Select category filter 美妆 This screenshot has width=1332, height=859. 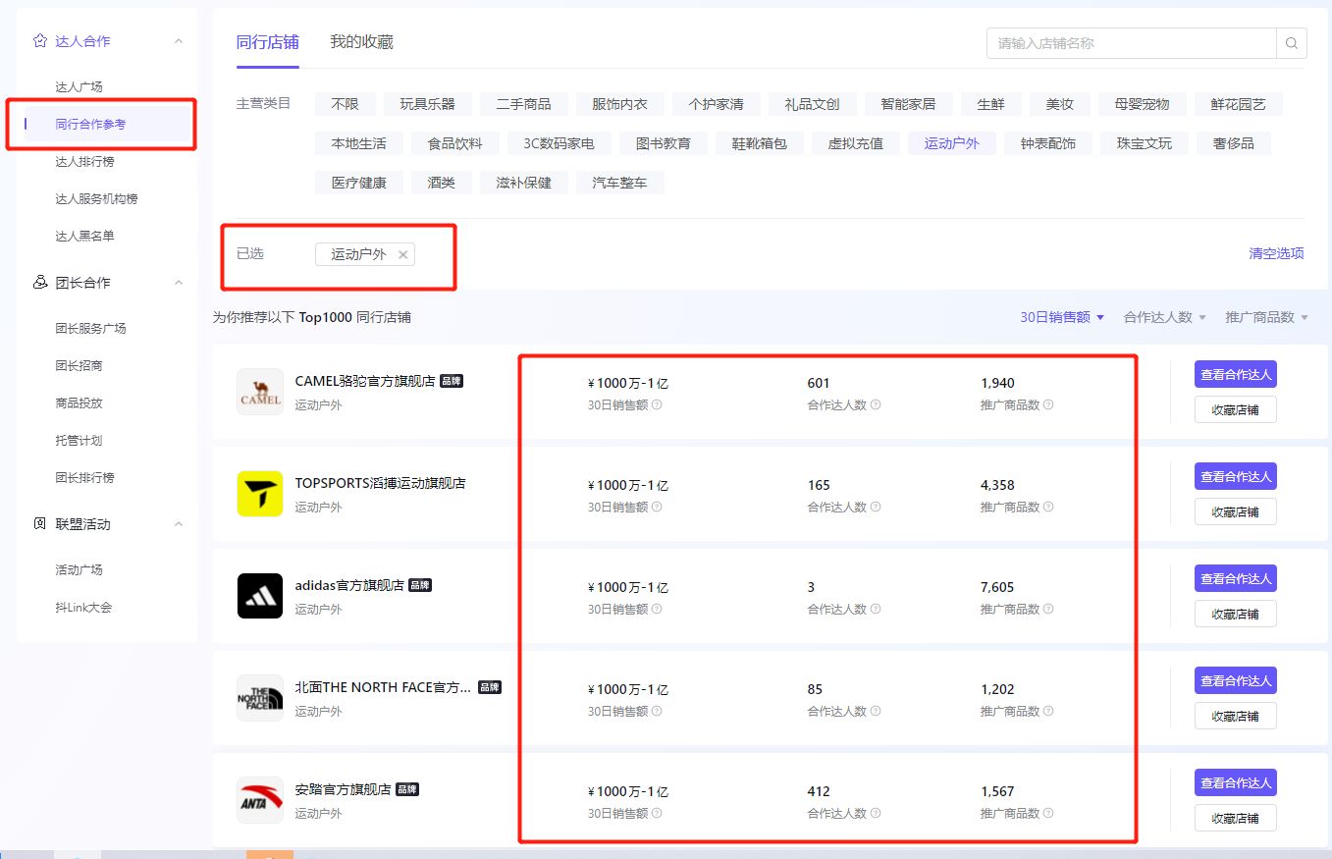[x=1060, y=104]
